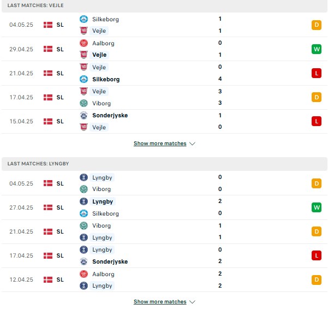
Task: Click the green W badge for Aalborg vs Vejle
Action: [x=317, y=49]
